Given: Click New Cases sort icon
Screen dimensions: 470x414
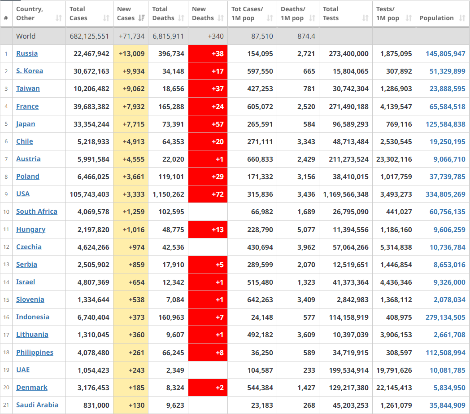Looking at the screenshot, I should pos(141,18).
